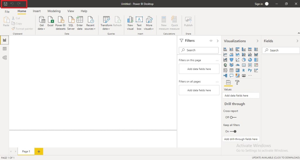Open the Modeling ribbon tab
Screen dimensions: 300x160
[x=54, y=11]
